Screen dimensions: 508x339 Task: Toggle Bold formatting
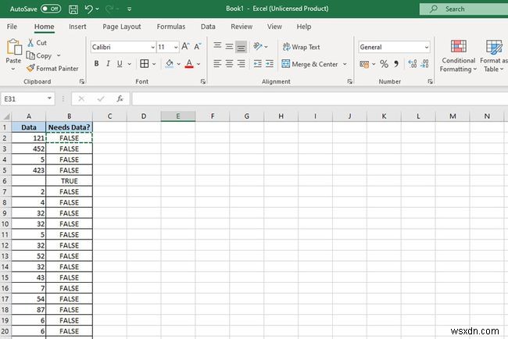[96, 64]
